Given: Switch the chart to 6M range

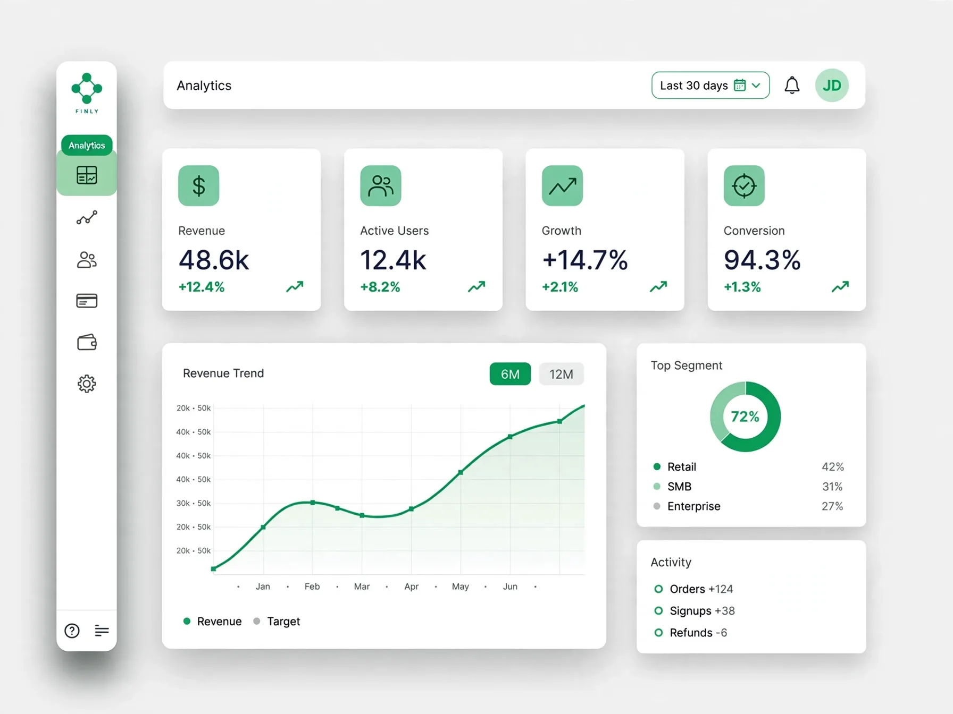Looking at the screenshot, I should coord(510,374).
